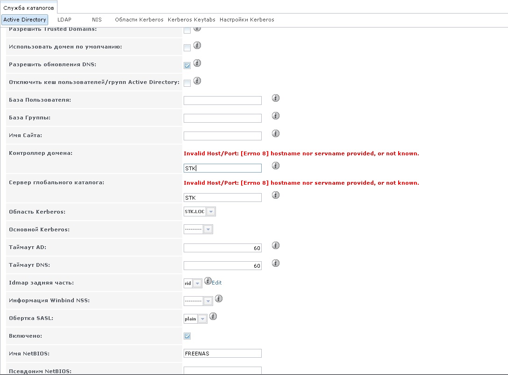Viewport: 508px width, 375px height.
Task: Click info icon beside База Пользователя field
Action: click(276, 98)
